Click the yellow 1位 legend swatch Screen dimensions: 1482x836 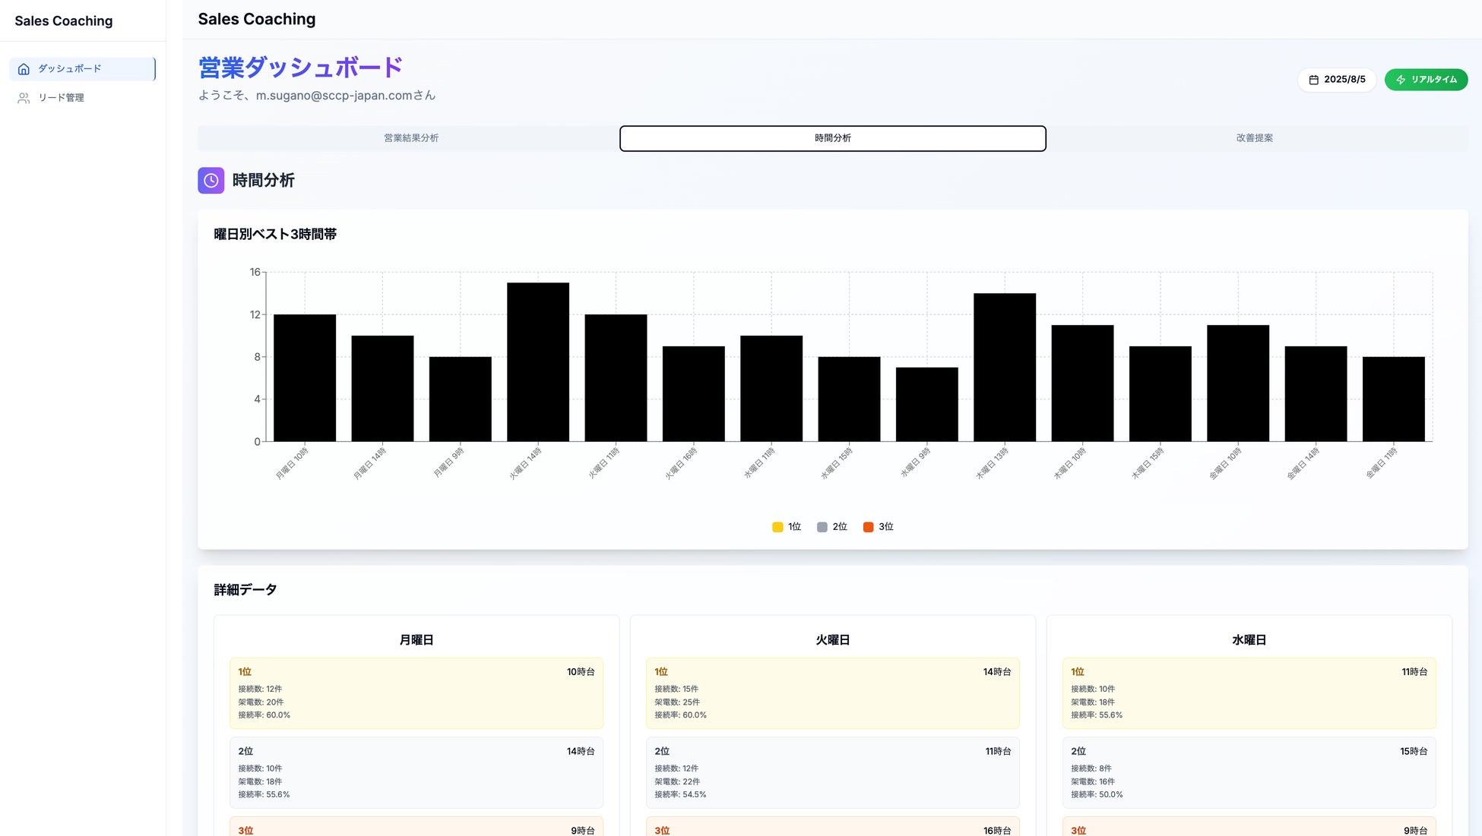777,527
